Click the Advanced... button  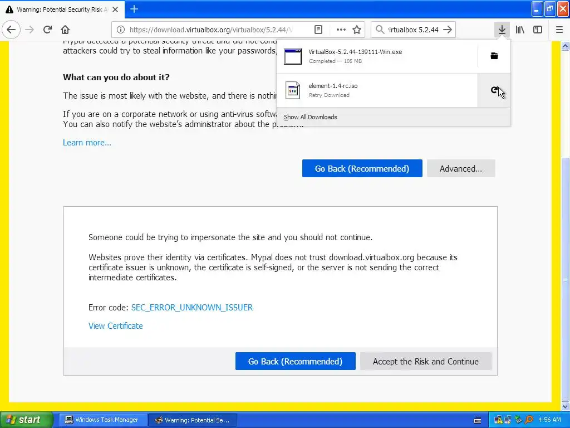pyautogui.click(x=461, y=168)
